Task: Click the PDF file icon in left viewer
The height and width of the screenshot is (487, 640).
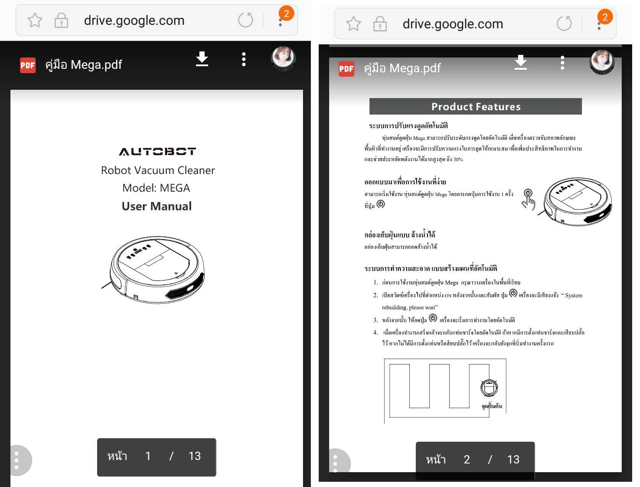Action: (28, 65)
